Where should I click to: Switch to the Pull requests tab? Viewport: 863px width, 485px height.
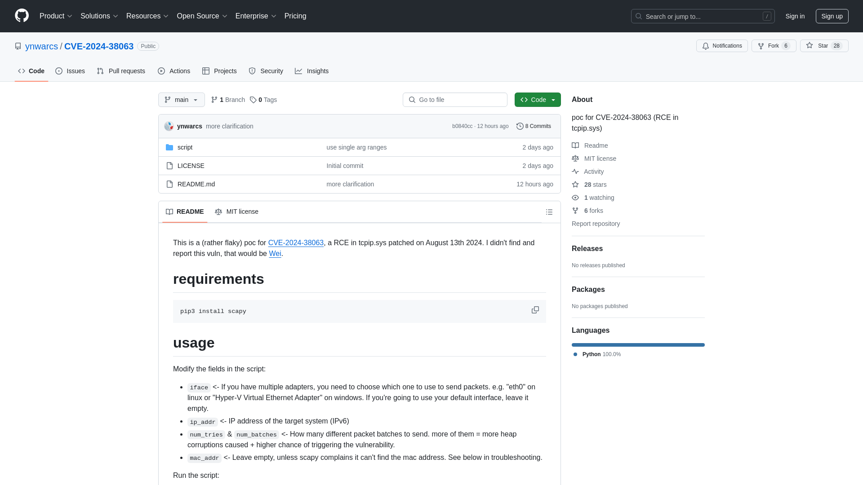(121, 71)
